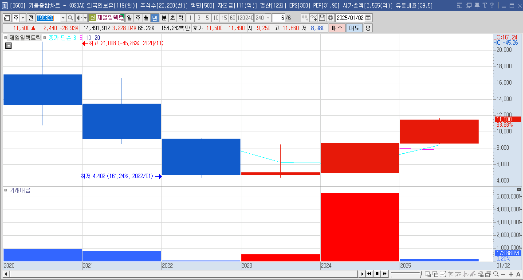Open help question mark icon

pyautogui.click(x=492, y=5)
